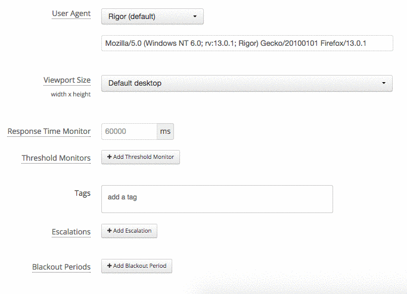407x294 pixels.
Task: Click the Response Time Monitor input field
Action: click(129, 132)
